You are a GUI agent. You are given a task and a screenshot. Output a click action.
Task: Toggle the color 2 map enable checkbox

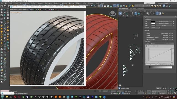click(x=173, y=23)
